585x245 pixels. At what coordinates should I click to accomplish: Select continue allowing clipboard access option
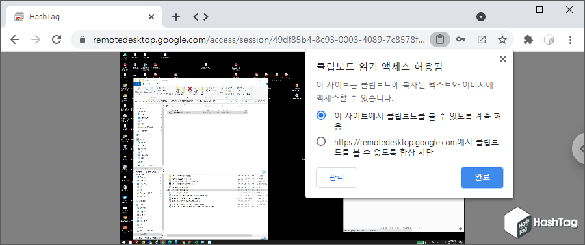tap(321, 115)
